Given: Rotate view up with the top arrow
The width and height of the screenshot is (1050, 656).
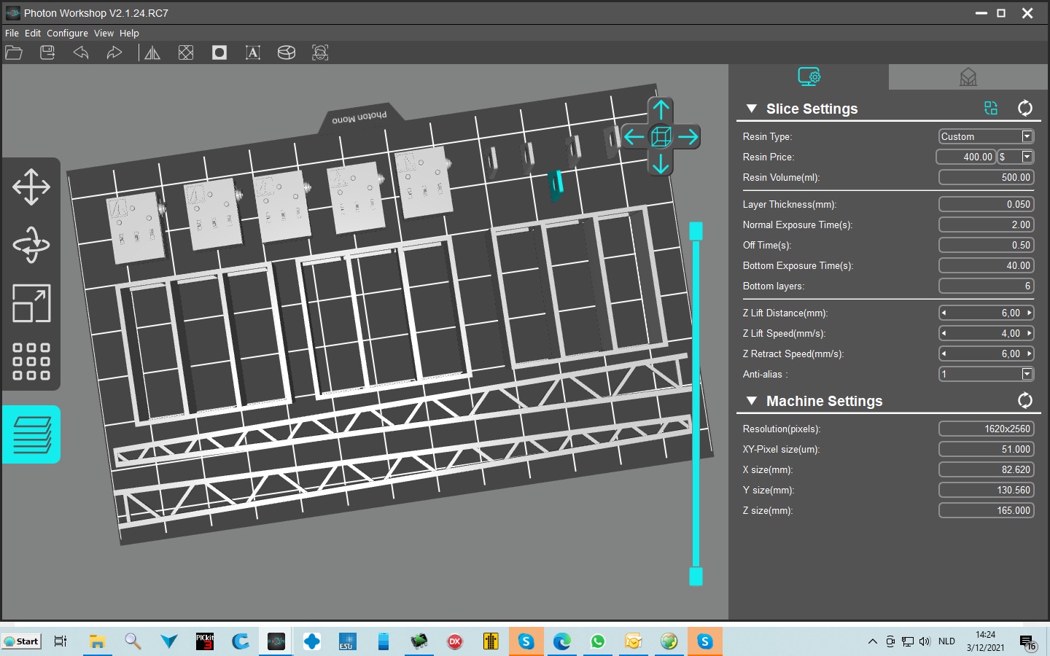Looking at the screenshot, I should pos(661,109).
